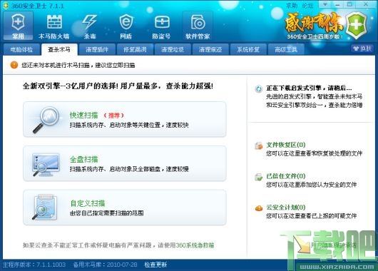Image resolution: width=378 pixels, height=271 pixels.
Task: Click the 云安全计划 cloud icon
Action: pyautogui.click(x=259, y=208)
